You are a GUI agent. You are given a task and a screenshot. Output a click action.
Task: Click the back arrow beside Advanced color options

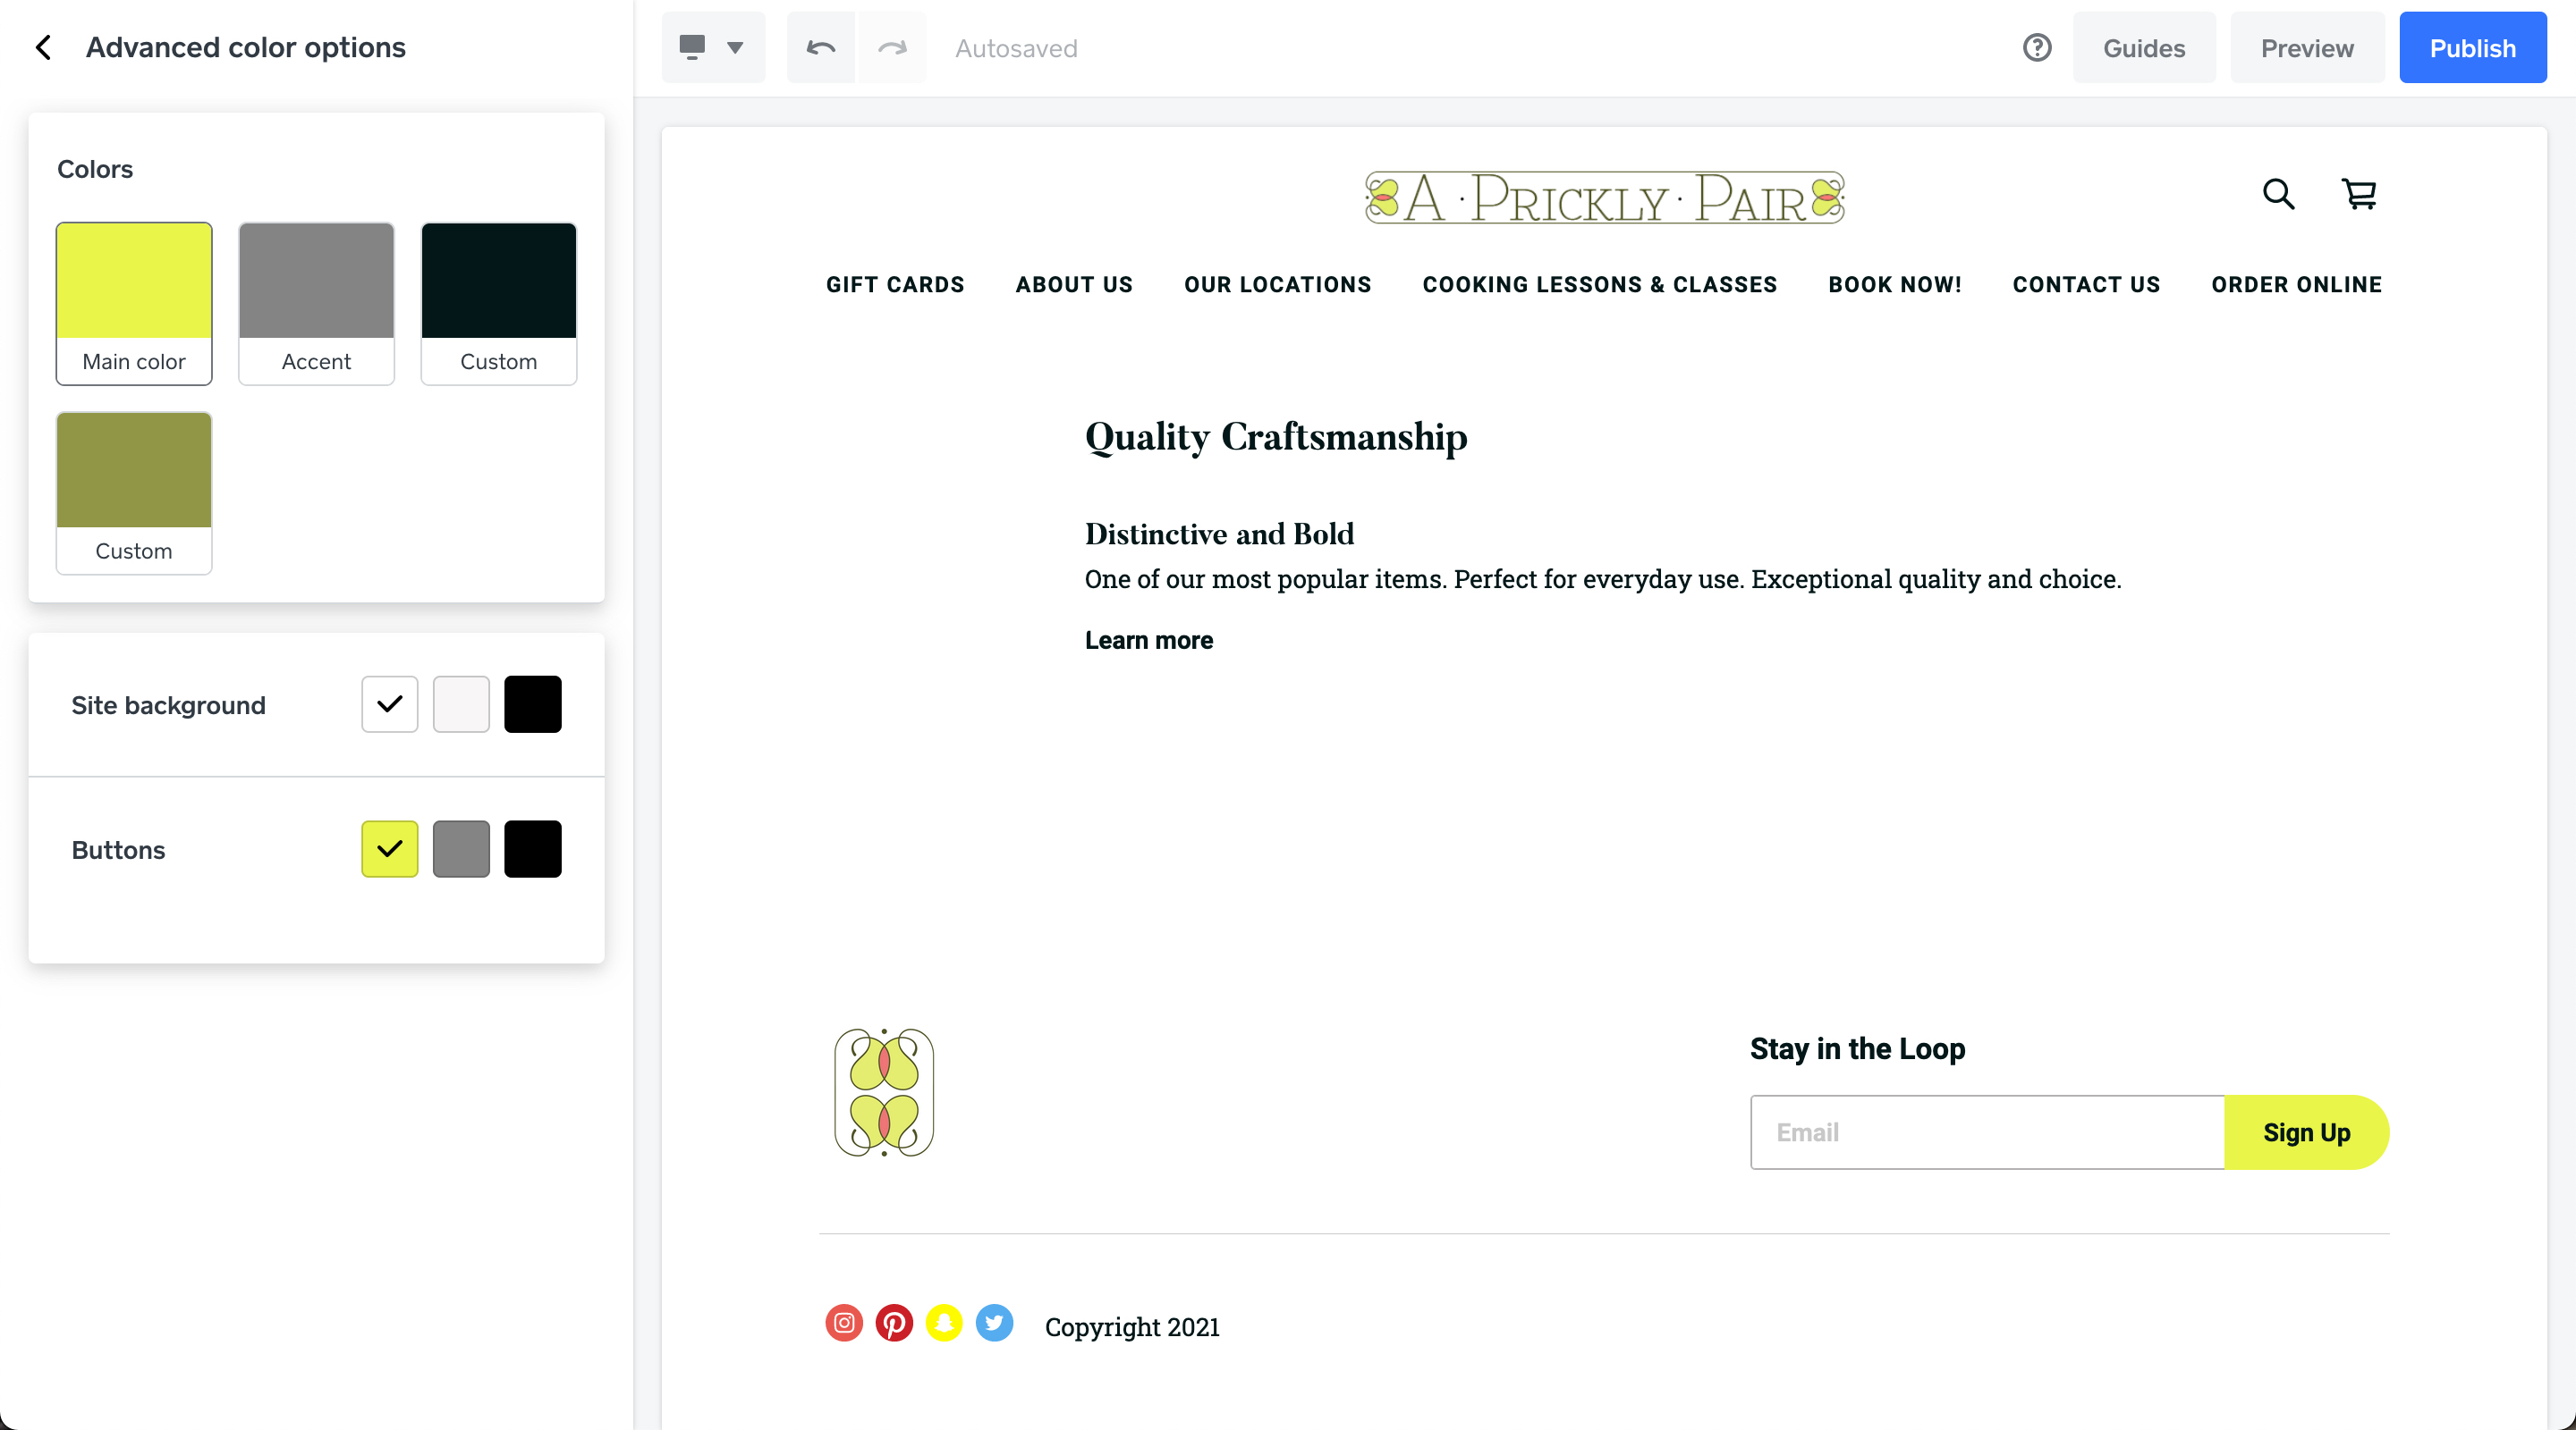[43, 47]
